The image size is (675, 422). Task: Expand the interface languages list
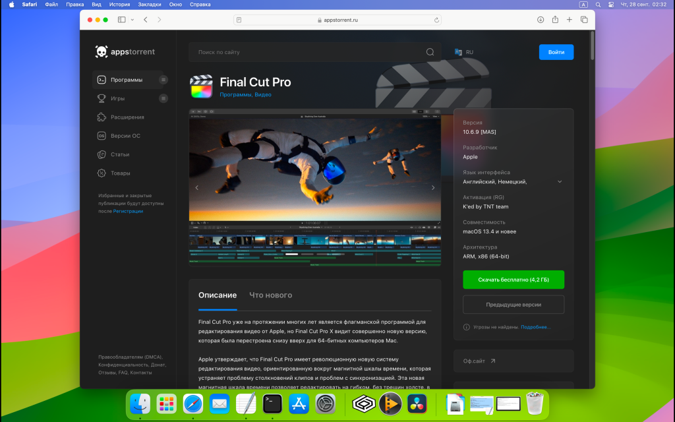pyautogui.click(x=560, y=182)
